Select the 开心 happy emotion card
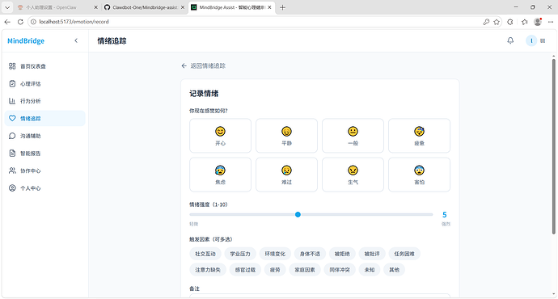This screenshot has height=299, width=558. 220,136
